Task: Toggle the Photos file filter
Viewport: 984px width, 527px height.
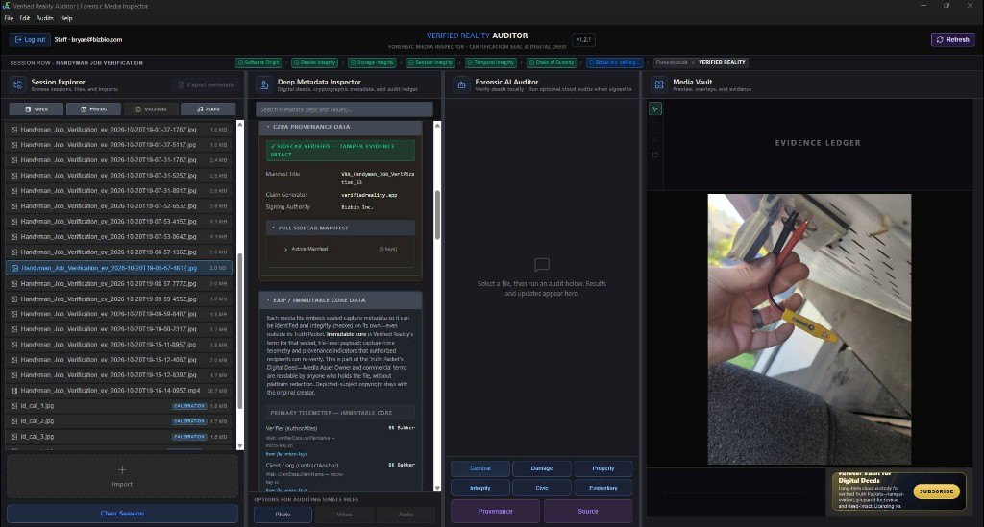Action: pyautogui.click(x=93, y=109)
